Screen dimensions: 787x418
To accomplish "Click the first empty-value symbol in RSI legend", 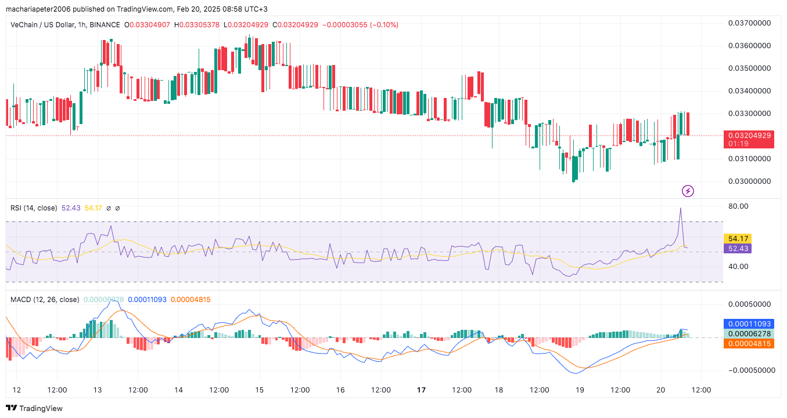I will pyautogui.click(x=109, y=208).
